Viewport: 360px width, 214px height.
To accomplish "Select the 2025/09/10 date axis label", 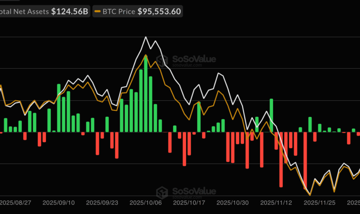I will 59,202.
